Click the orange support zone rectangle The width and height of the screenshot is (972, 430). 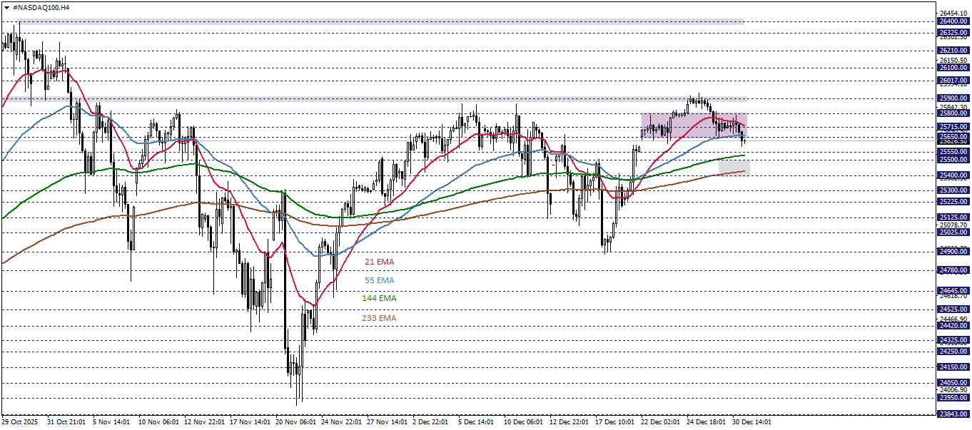(x=733, y=167)
